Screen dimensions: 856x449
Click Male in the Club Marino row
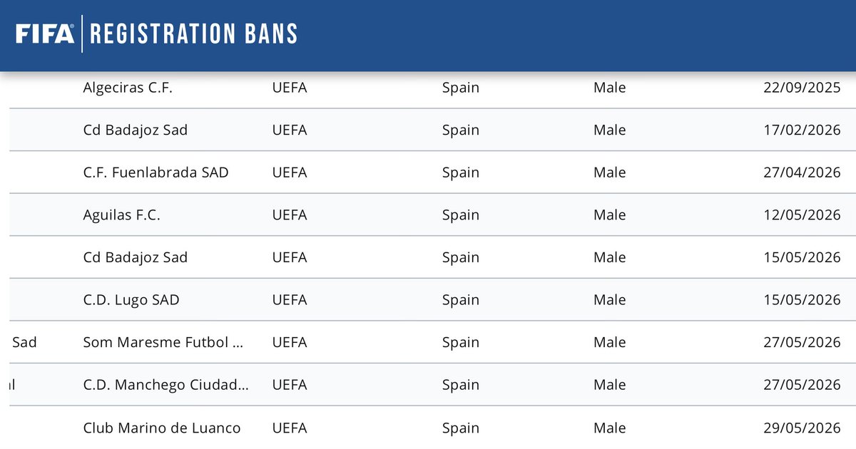pos(610,428)
